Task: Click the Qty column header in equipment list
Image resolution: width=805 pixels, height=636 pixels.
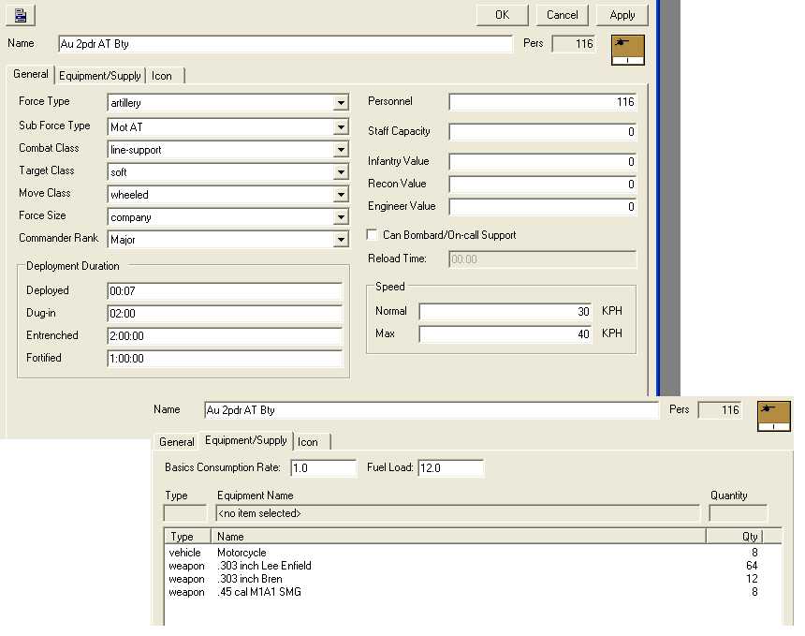Action: pyautogui.click(x=734, y=537)
